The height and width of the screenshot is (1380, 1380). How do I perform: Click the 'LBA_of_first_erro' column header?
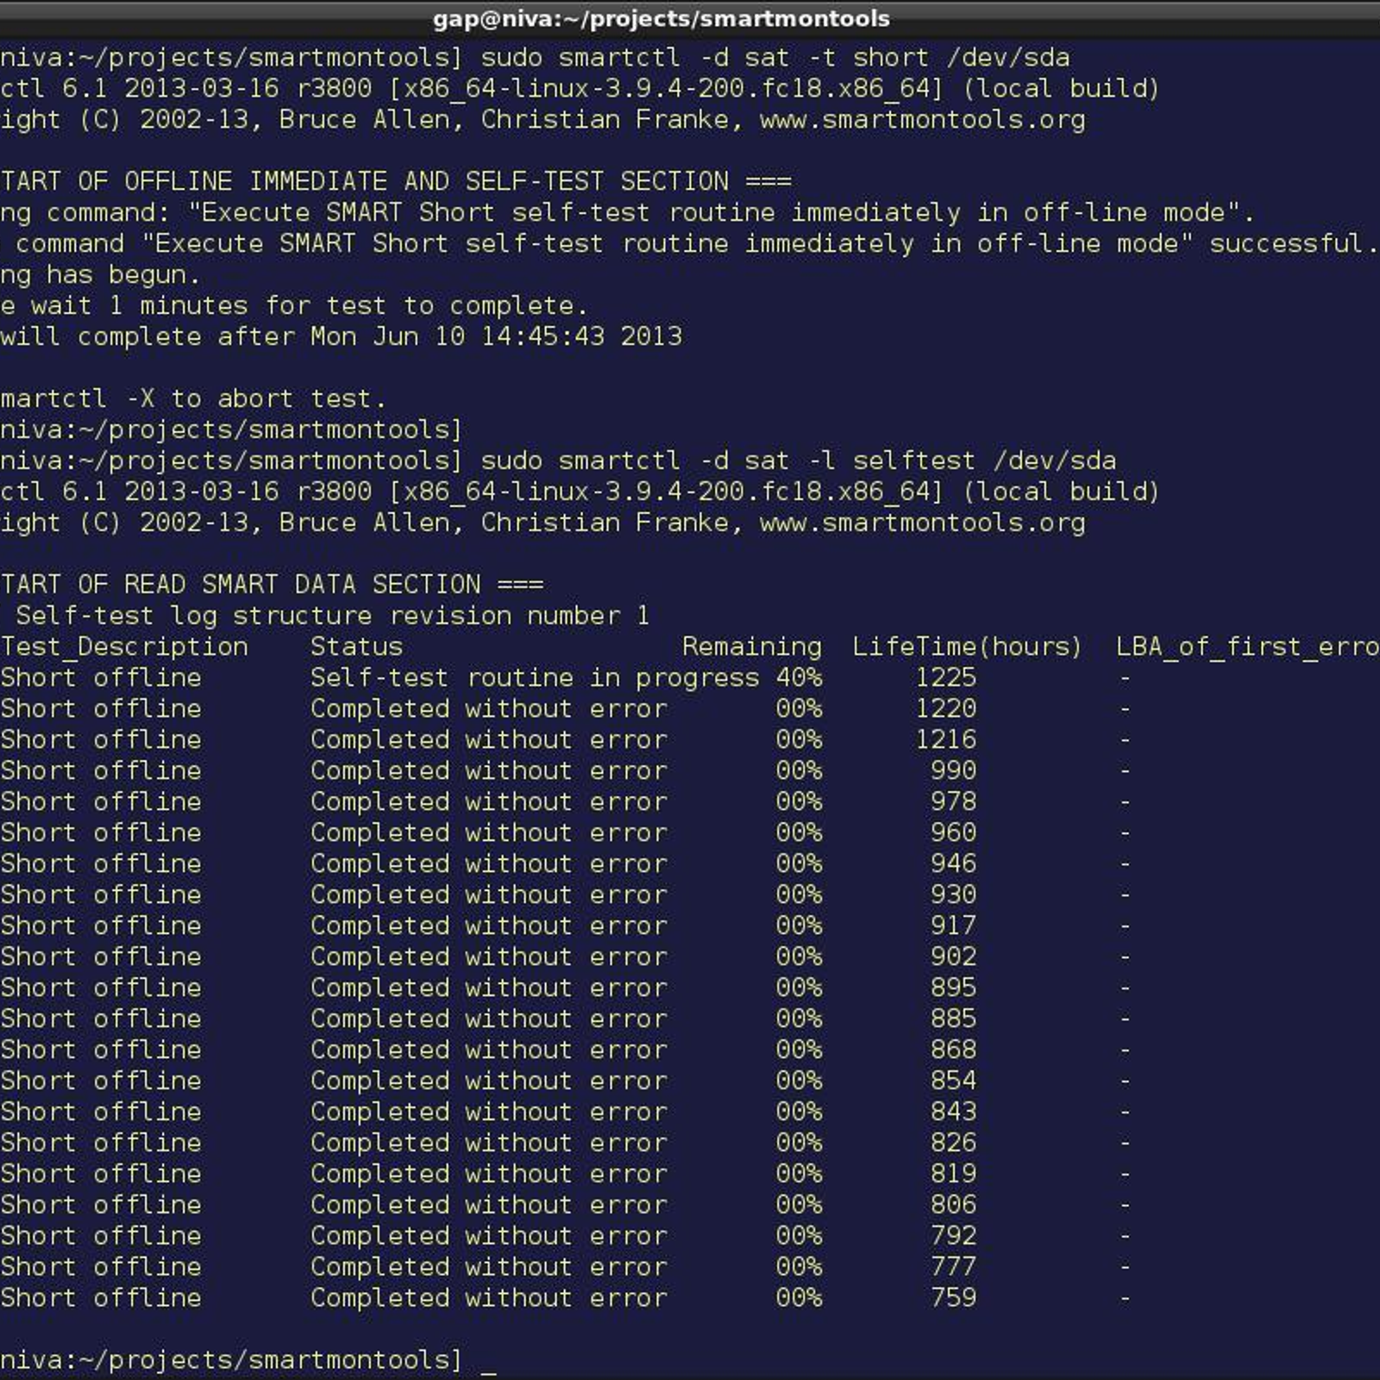(1247, 647)
